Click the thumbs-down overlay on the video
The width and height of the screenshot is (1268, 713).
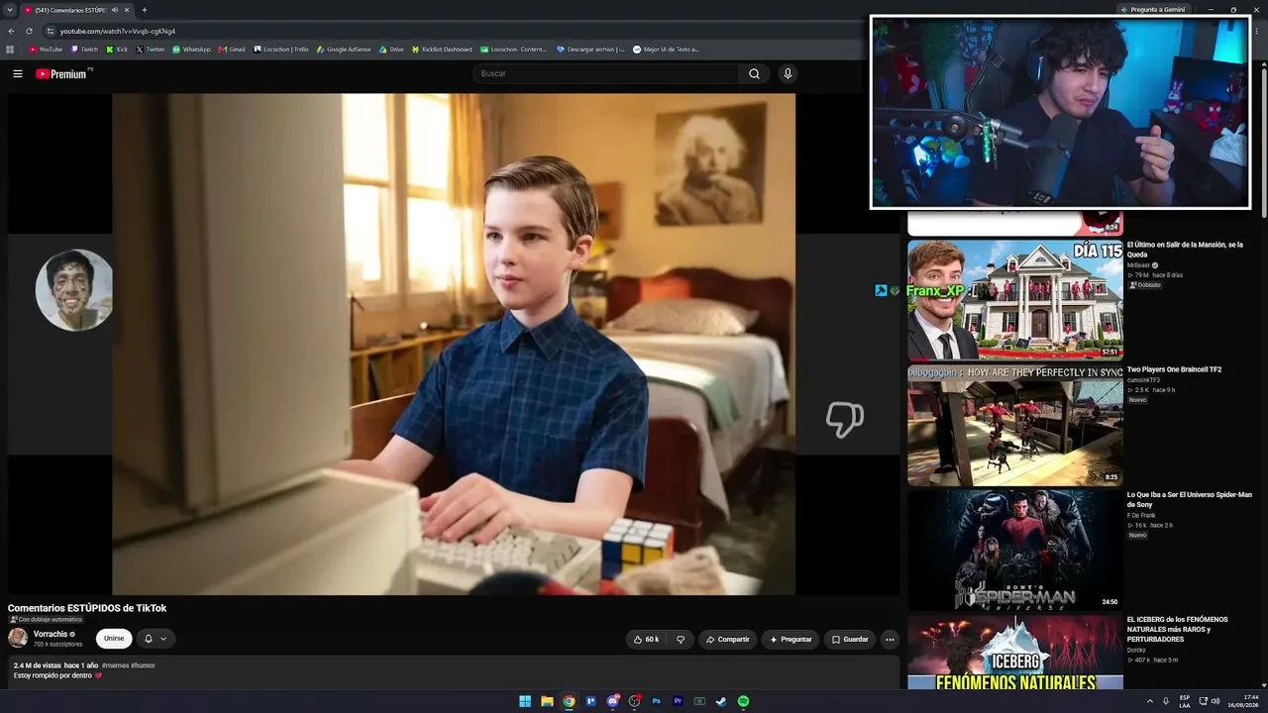(845, 420)
